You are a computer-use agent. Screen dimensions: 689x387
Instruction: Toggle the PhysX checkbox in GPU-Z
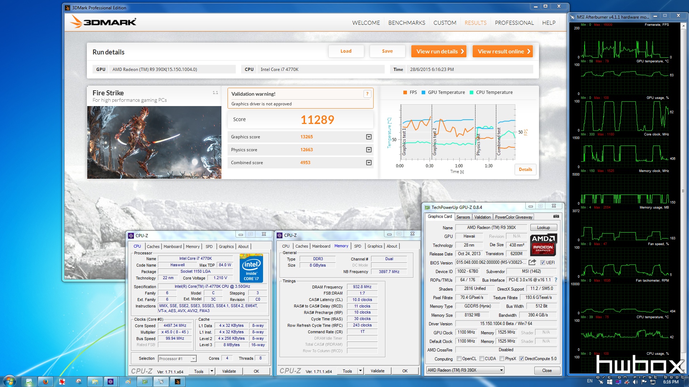pos(502,359)
